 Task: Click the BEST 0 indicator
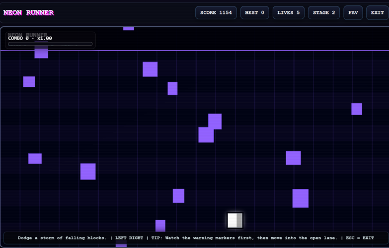click(x=254, y=12)
